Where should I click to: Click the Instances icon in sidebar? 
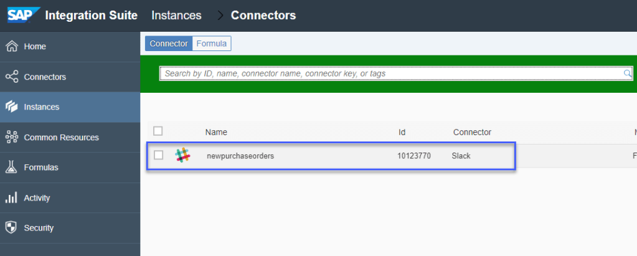[11, 107]
